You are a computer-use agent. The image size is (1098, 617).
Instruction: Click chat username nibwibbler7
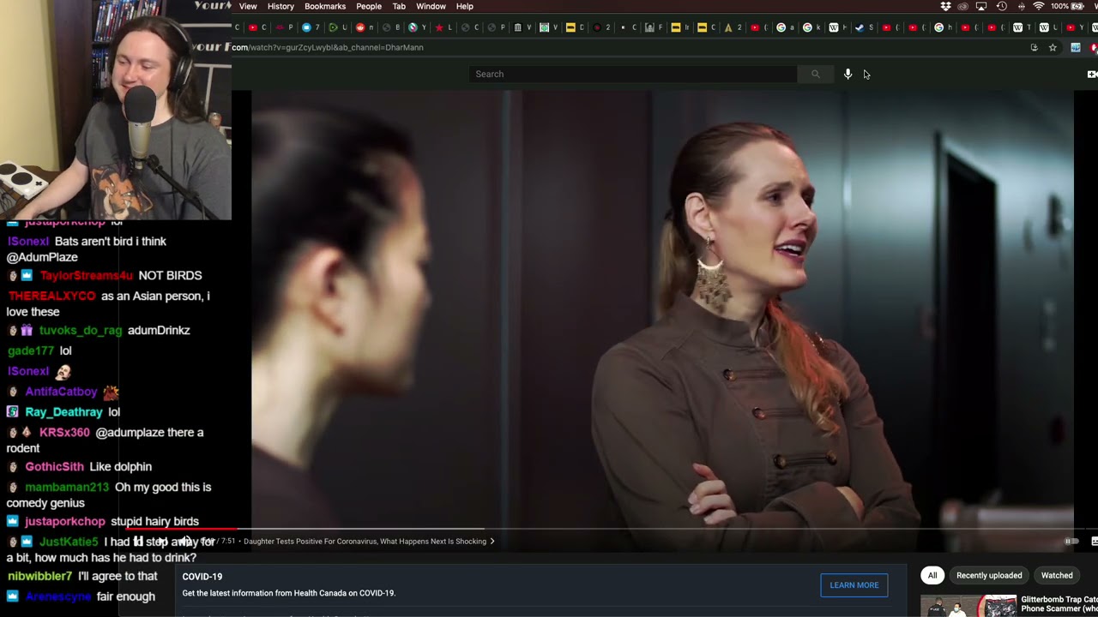pos(39,577)
